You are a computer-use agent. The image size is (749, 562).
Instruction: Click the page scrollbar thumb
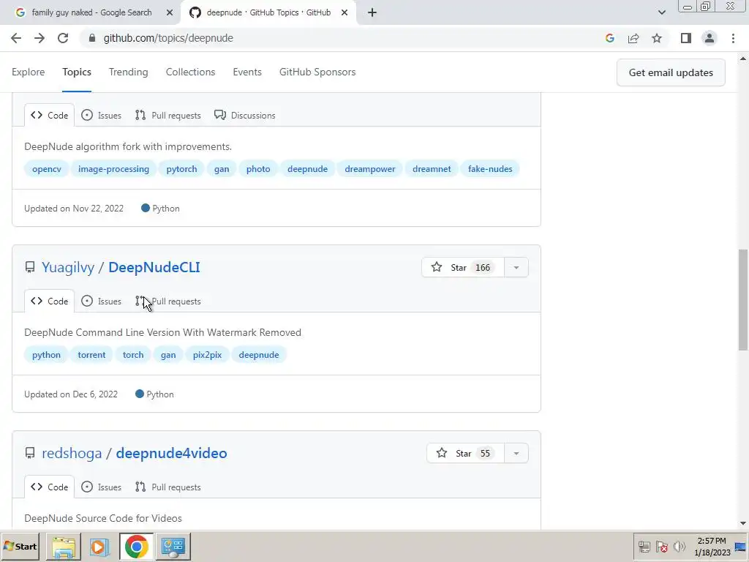pyautogui.click(x=743, y=300)
